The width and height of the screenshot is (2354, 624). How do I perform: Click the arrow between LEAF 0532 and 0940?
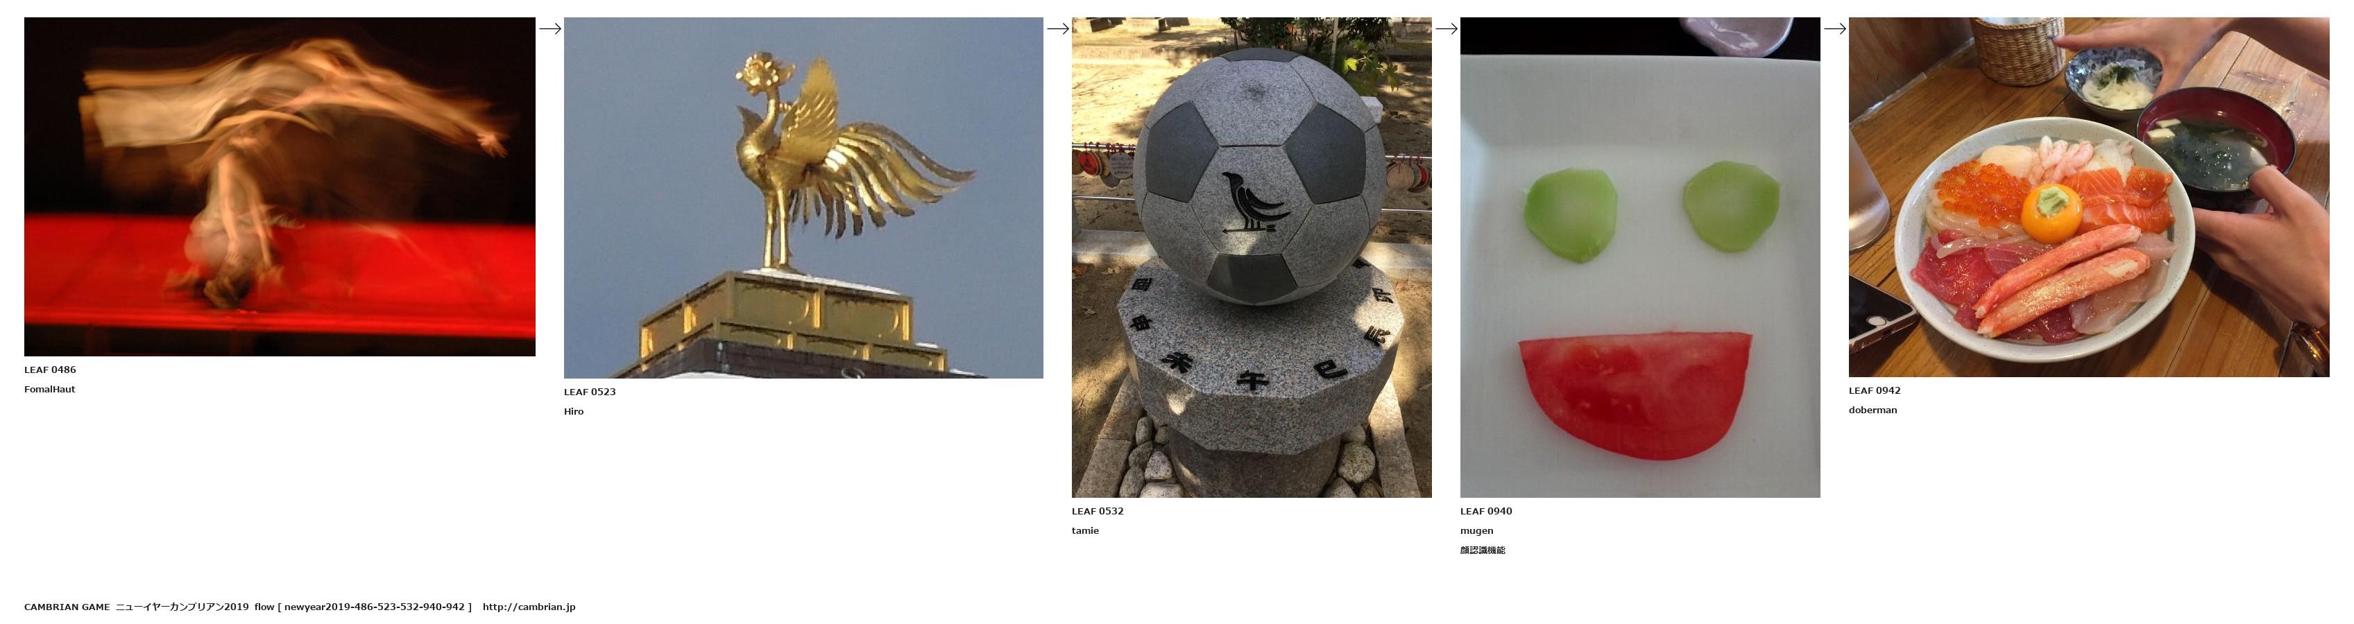(x=1446, y=28)
